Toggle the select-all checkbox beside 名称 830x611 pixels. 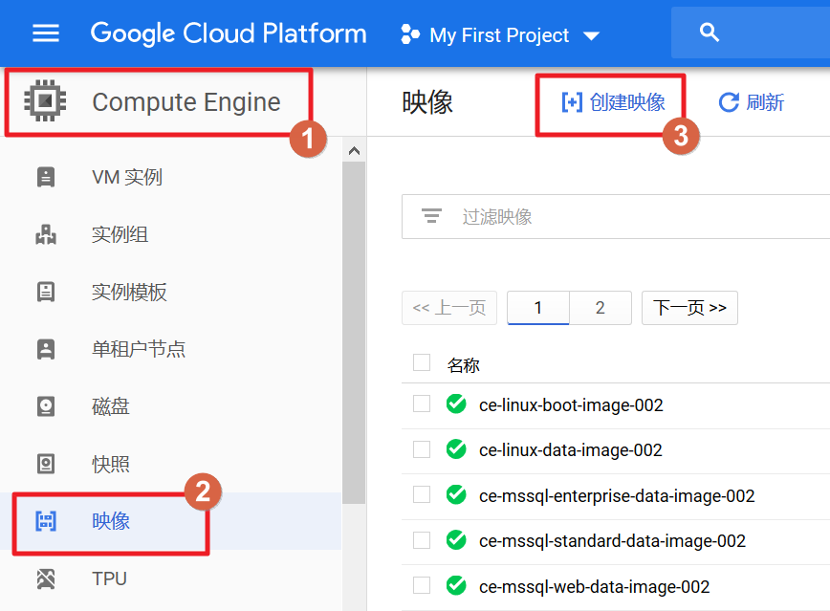[x=422, y=362]
